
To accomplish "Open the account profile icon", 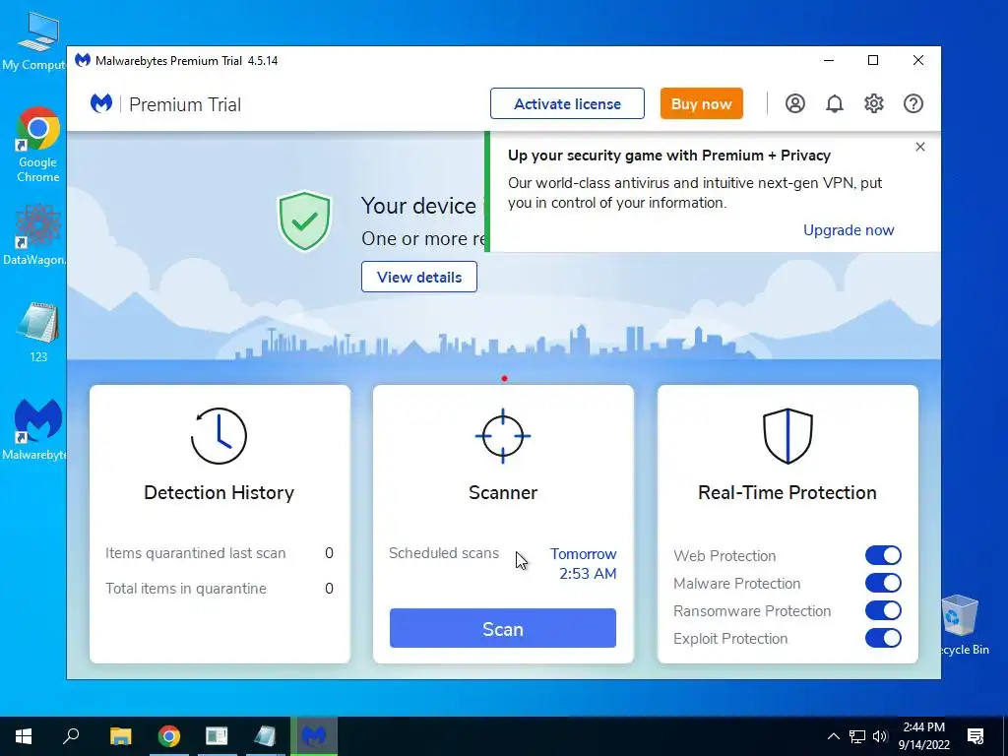I will point(794,103).
